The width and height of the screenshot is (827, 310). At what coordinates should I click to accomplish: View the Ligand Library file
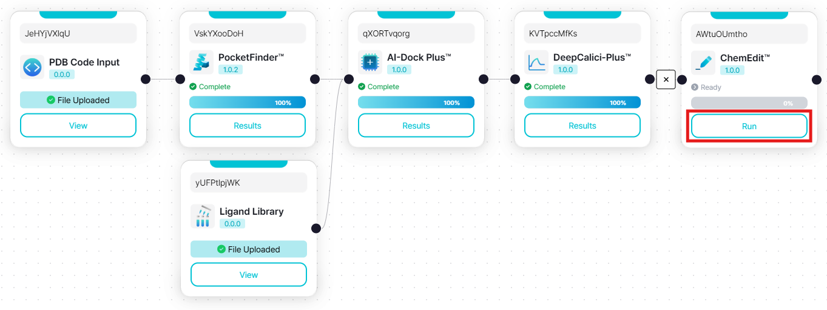coord(249,275)
